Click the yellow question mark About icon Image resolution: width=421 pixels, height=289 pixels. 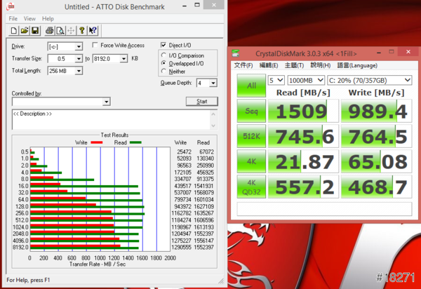[82, 30]
